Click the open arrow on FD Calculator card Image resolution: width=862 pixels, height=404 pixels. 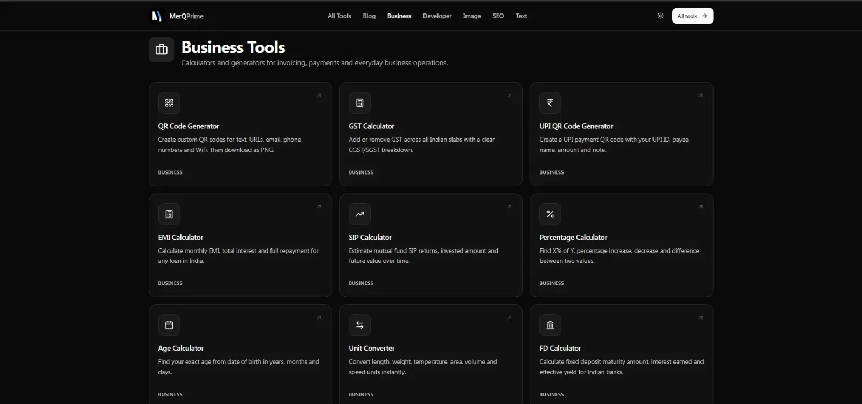[x=700, y=317]
